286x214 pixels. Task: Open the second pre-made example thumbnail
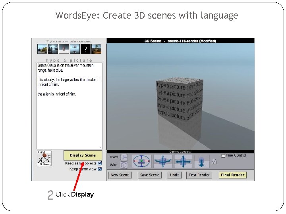coord(53,49)
